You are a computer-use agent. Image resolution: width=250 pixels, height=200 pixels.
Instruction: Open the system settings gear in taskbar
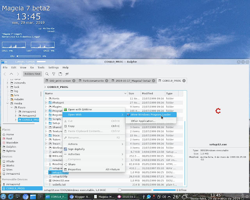coord(11,196)
